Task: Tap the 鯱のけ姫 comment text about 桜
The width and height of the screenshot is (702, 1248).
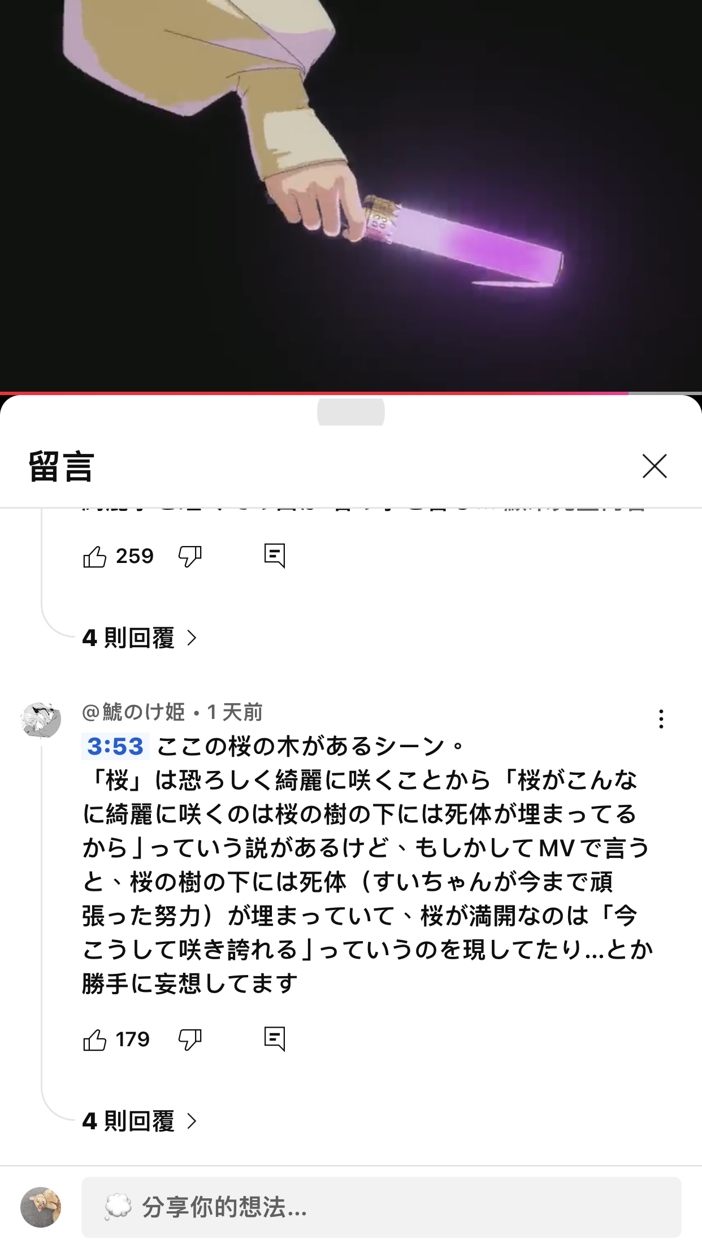Action: (x=367, y=865)
